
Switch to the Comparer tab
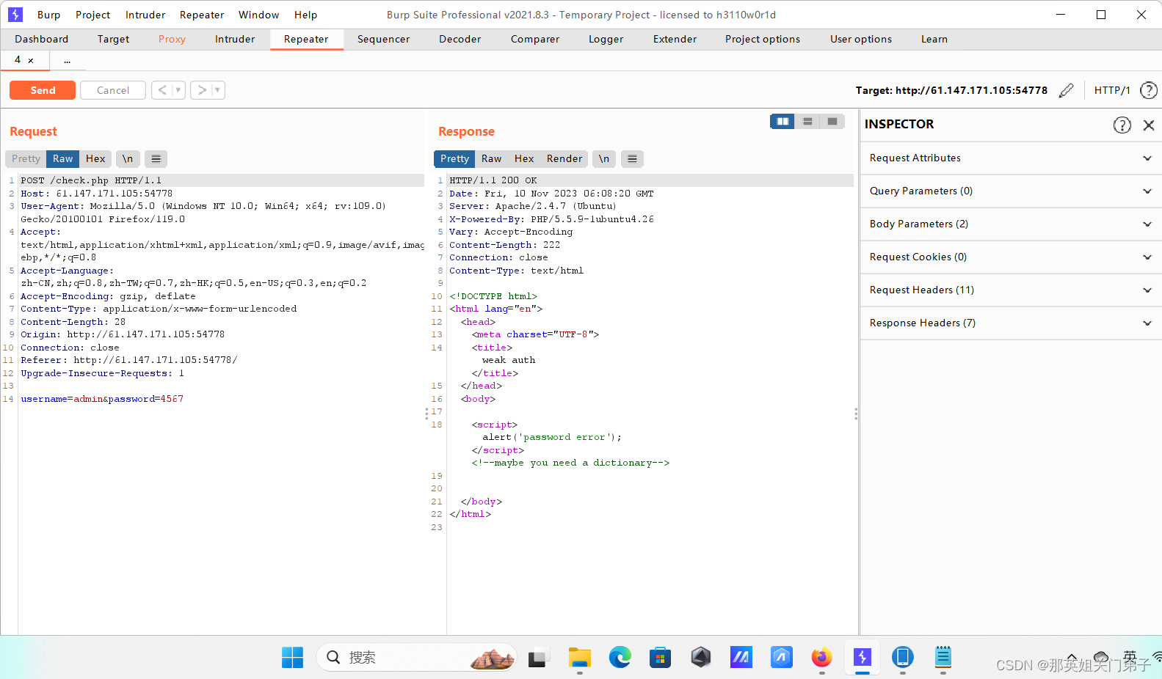534,40
